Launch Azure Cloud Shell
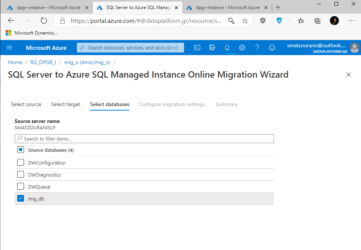Image resolution: width=361 pixels, height=250 pixels. [197, 48]
